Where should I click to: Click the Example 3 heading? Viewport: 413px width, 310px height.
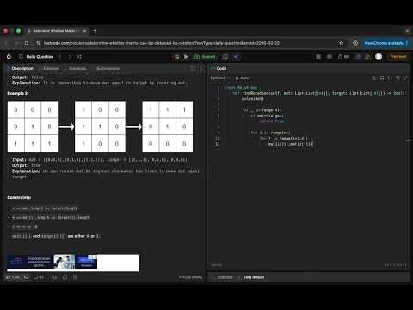[x=18, y=93]
